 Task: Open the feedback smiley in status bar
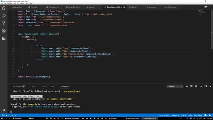pyautogui.click(x=205, y=115)
